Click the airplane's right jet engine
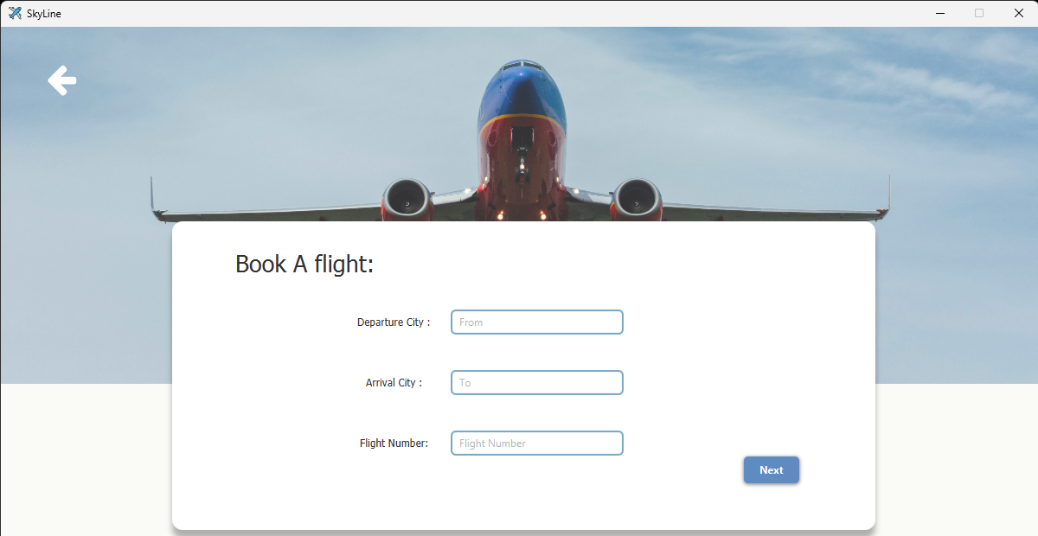Viewport: 1038px width, 536px height. click(x=637, y=201)
